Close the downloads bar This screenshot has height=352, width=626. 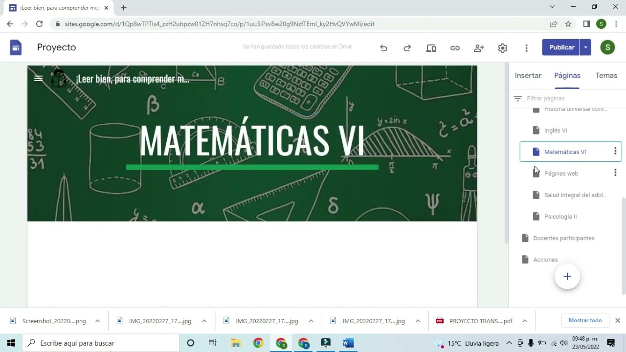pyautogui.click(x=617, y=321)
